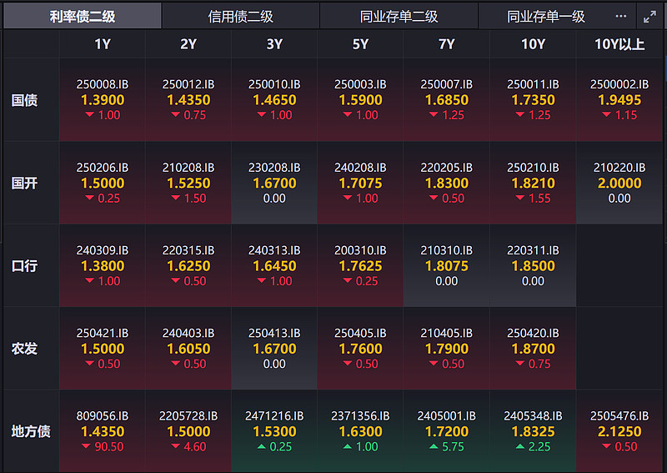Select the 10Y column header
This screenshot has height=473, width=667.
click(533, 44)
